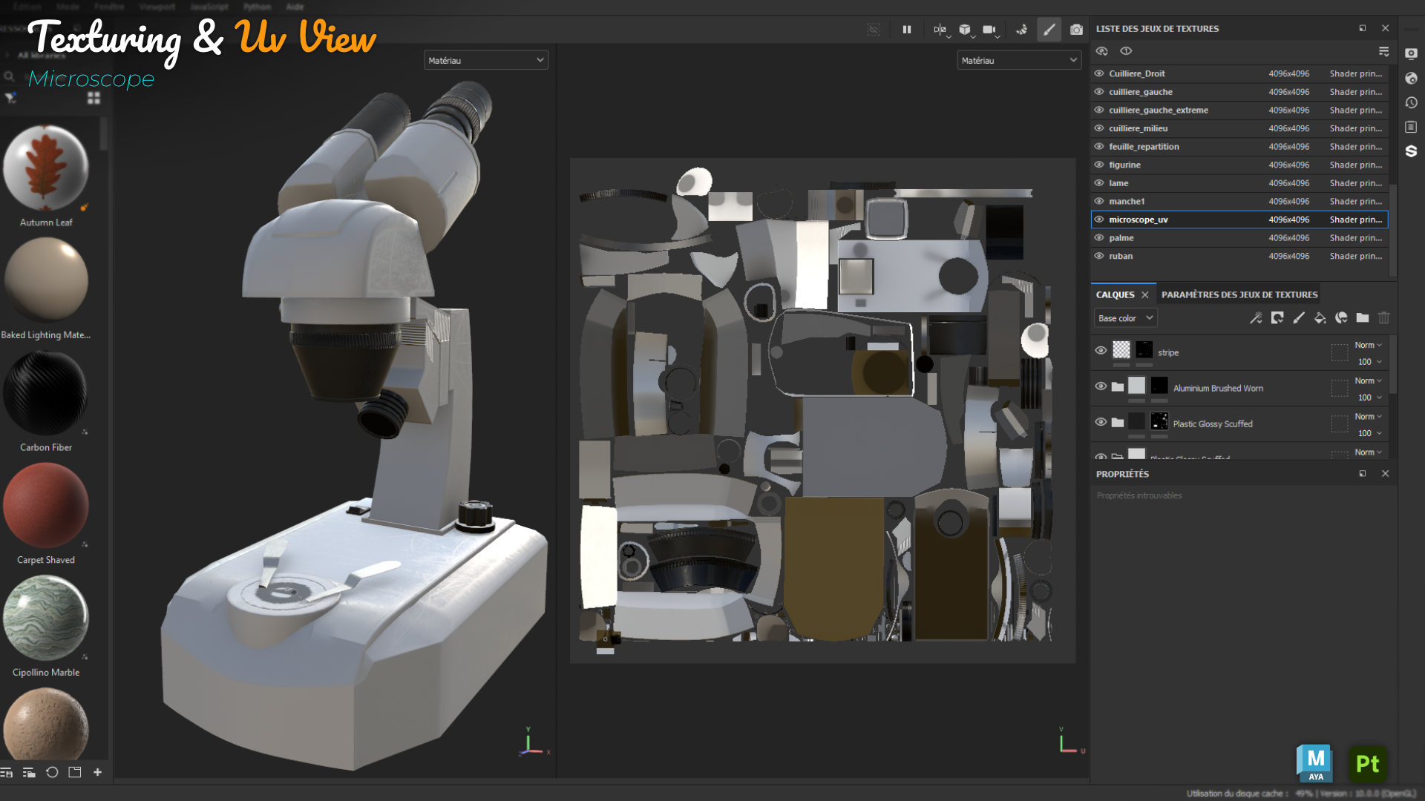Open the history panel icon in right sidebar

[1411, 102]
